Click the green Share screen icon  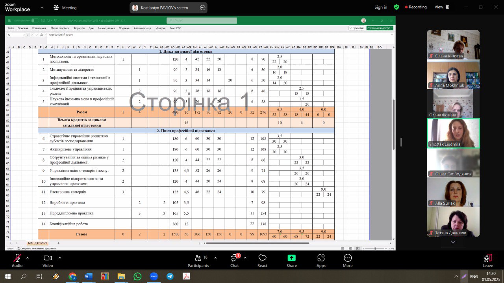291,258
